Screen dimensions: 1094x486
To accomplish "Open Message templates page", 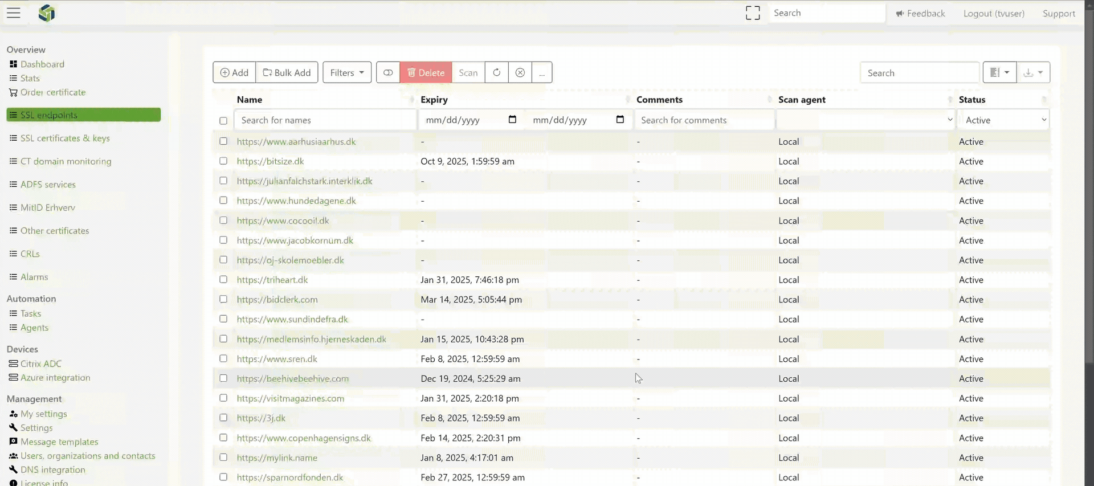I will (54, 442).
